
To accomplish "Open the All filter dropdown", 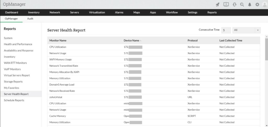I will coord(247,30).
